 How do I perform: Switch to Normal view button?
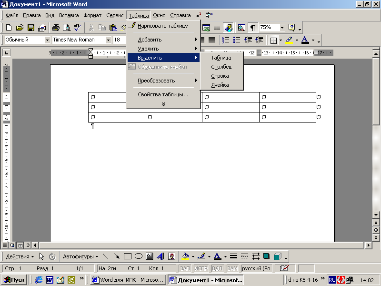[x=5, y=245]
